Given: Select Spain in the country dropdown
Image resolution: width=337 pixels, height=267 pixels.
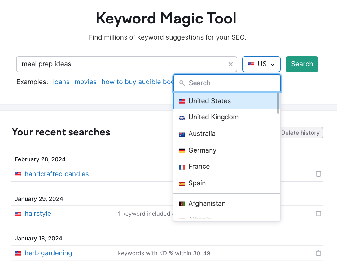Looking at the screenshot, I should click(x=197, y=183).
